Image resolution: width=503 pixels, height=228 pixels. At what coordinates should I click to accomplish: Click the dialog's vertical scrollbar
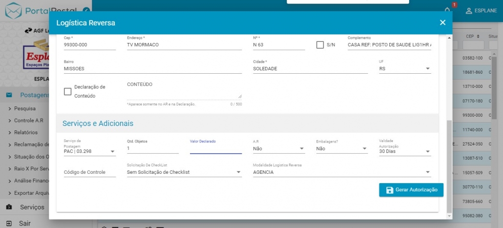coord(449,166)
